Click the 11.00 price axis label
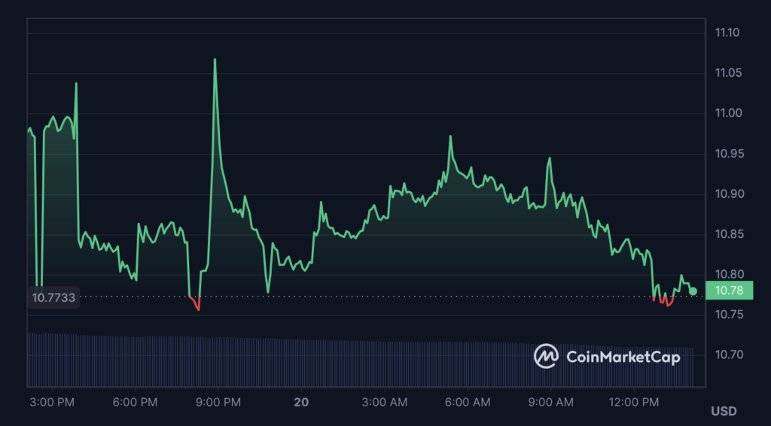771x426 pixels. (x=727, y=114)
